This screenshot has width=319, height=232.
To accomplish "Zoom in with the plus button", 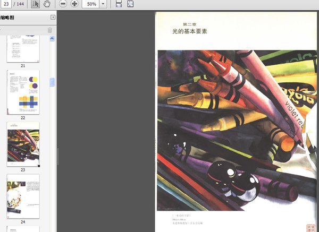I will [x=74, y=4].
